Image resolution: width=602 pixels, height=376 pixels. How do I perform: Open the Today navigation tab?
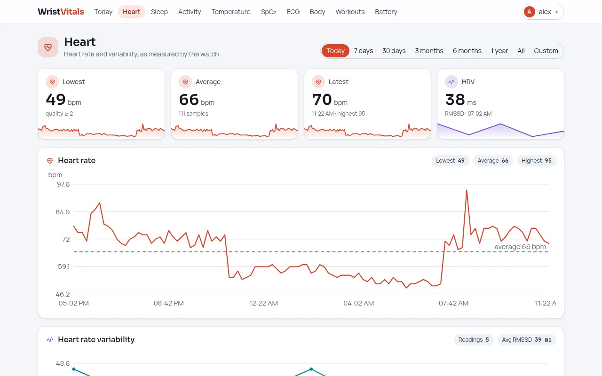click(x=103, y=12)
